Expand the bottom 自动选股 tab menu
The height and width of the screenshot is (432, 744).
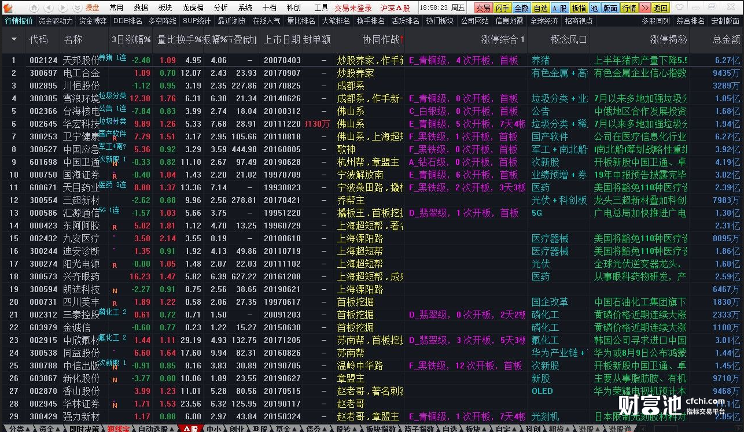click(156, 429)
